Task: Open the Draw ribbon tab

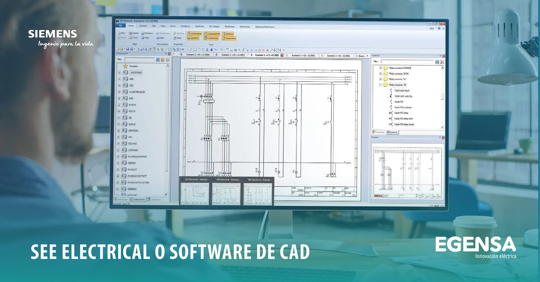Action: point(173,26)
